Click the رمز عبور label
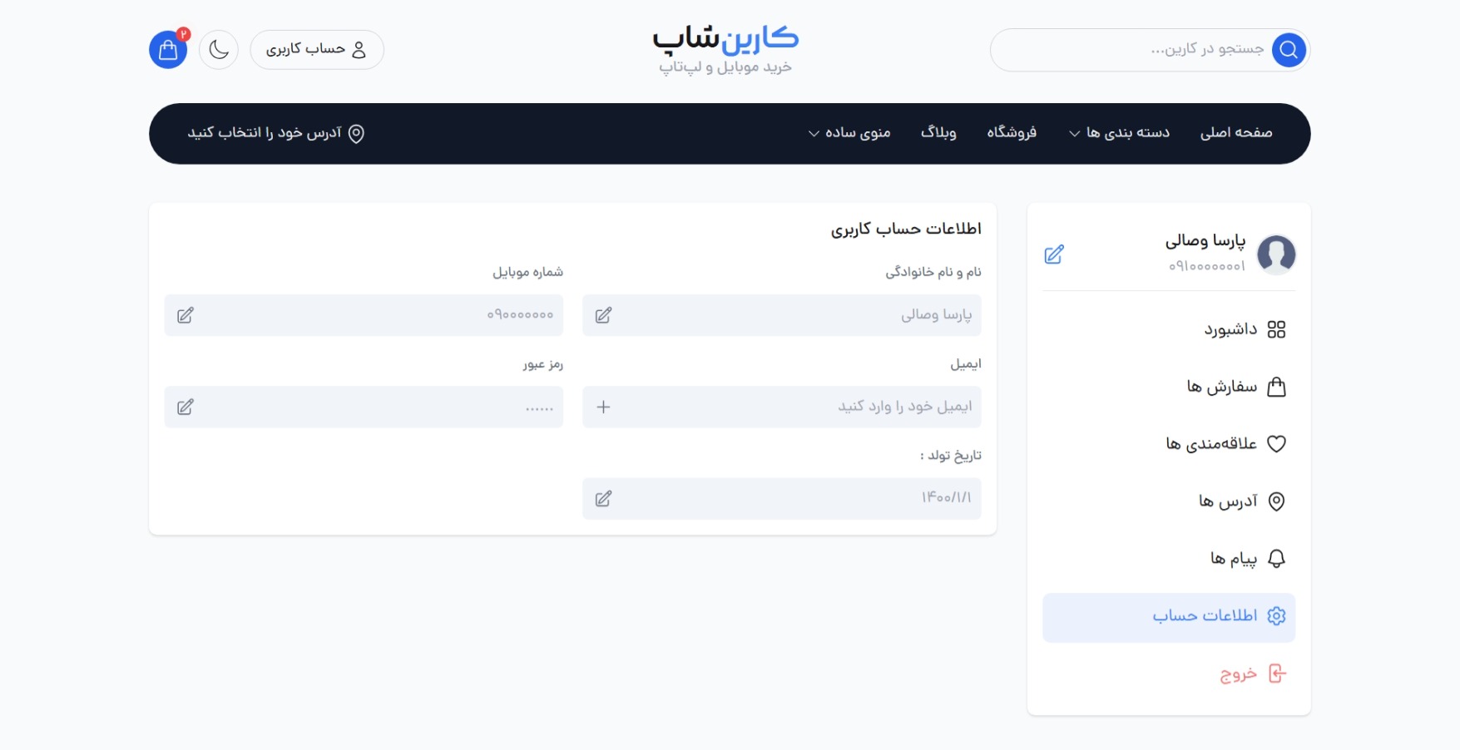This screenshot has height=750, width=1460. tap(543, 364)
